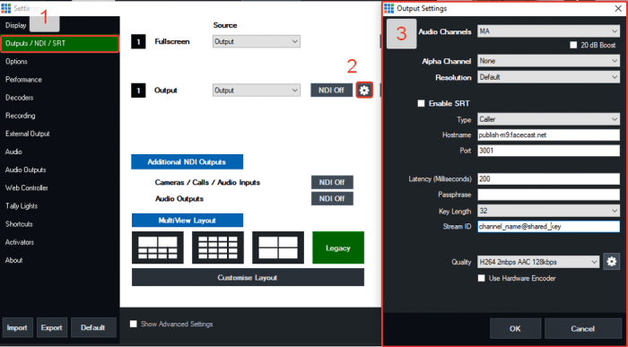Click the Export settings button
Image resolution: width=628 pixels, height=347 pixels.
(x=52, y=327)
